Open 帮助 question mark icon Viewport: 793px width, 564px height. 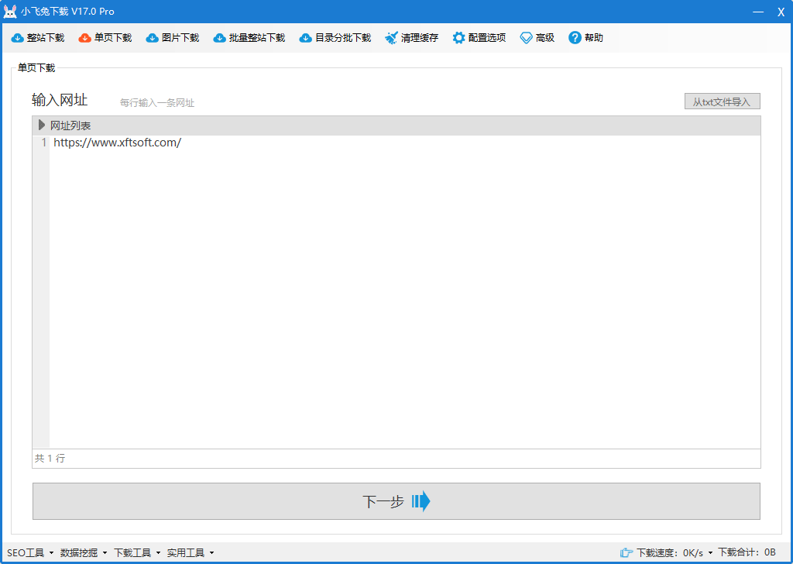575,38
